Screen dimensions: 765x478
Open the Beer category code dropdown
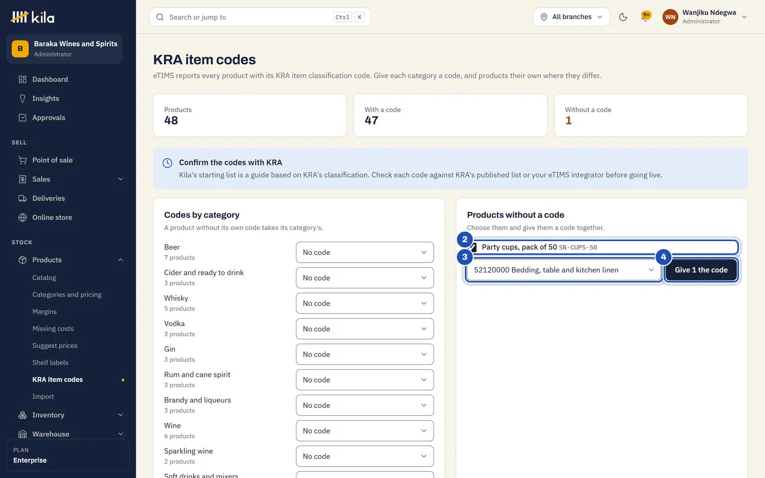coord(365,252)
